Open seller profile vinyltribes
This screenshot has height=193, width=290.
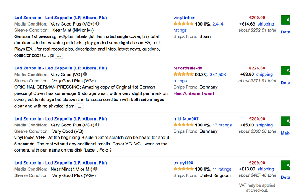[185, 18]
